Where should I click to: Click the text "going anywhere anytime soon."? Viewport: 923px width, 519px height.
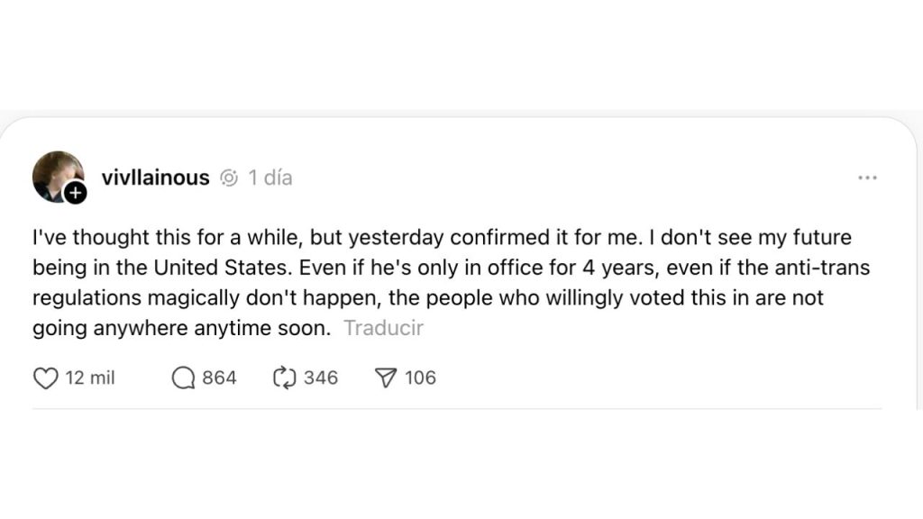coord(182,328)
